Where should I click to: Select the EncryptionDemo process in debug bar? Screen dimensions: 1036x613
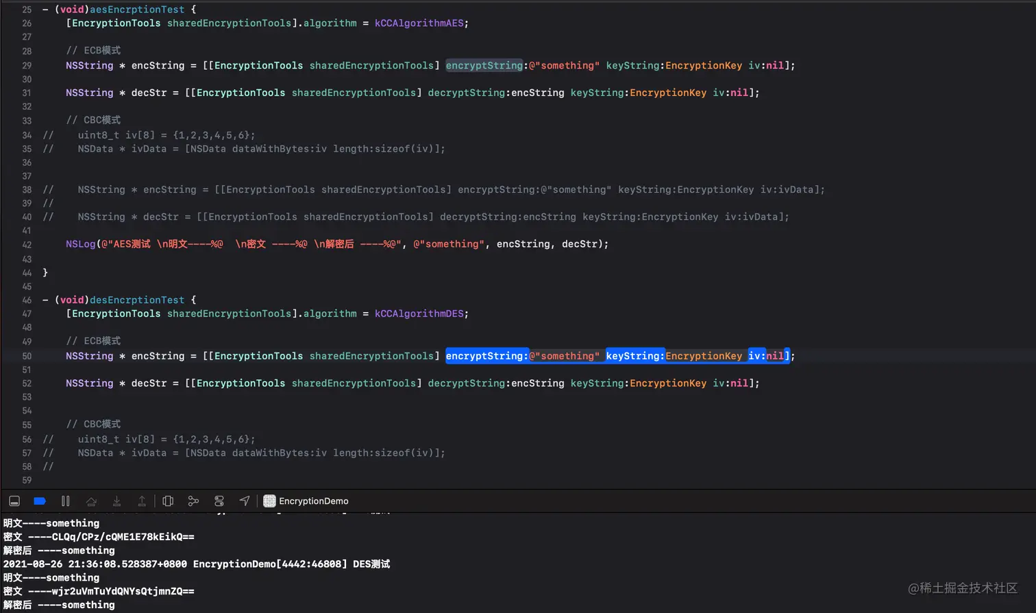[306, 501]
